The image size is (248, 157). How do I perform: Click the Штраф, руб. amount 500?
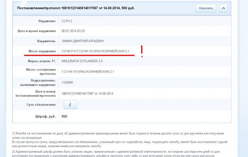[64, 116]
